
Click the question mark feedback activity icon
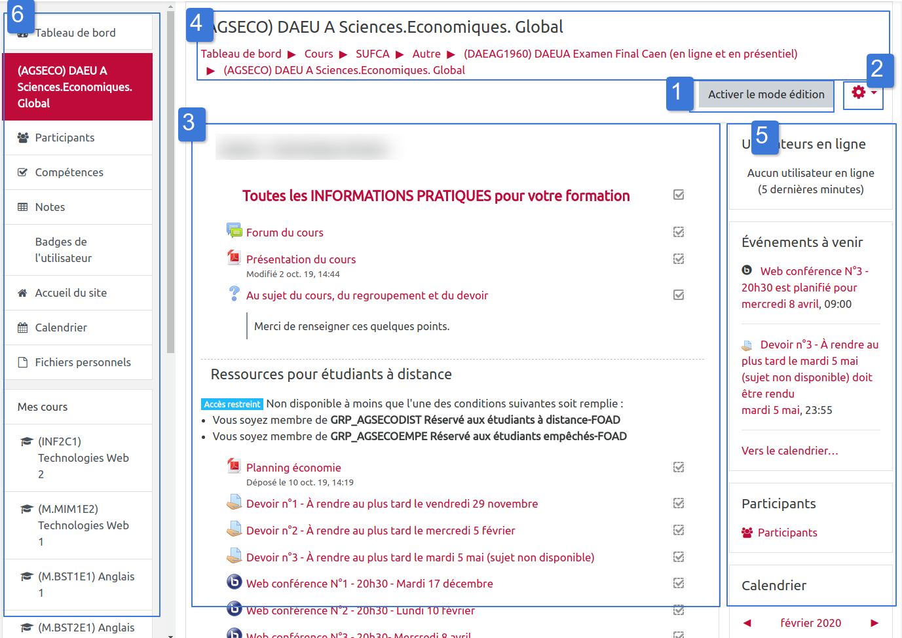point(234,293)
